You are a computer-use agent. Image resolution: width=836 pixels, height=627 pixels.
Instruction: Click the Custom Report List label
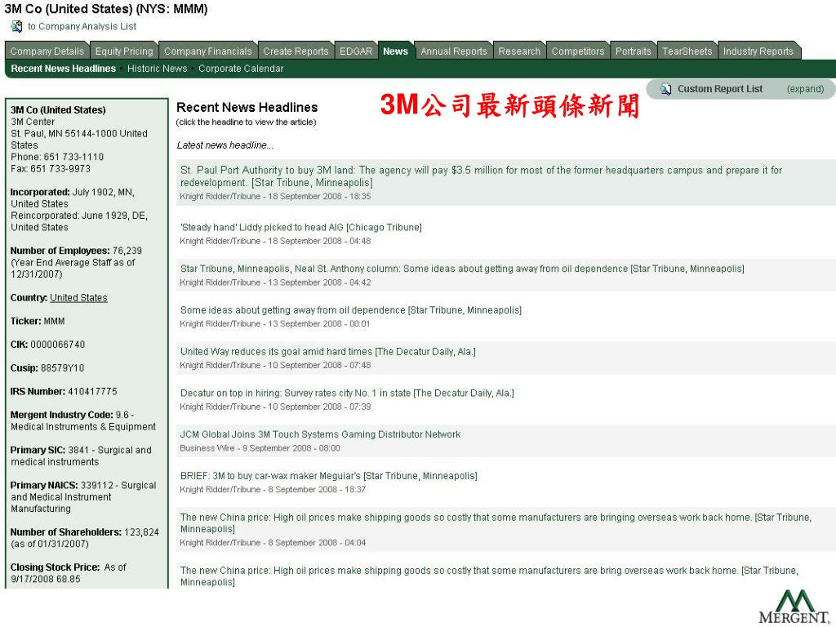tap(720, 89)
